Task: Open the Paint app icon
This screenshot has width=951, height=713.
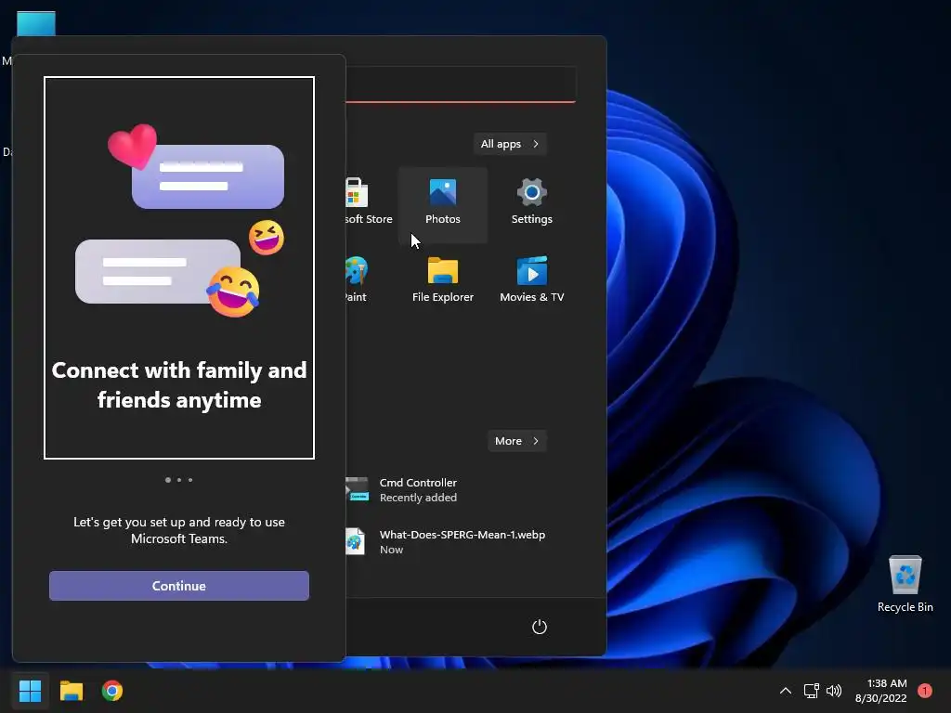Action: coord(356,280)
